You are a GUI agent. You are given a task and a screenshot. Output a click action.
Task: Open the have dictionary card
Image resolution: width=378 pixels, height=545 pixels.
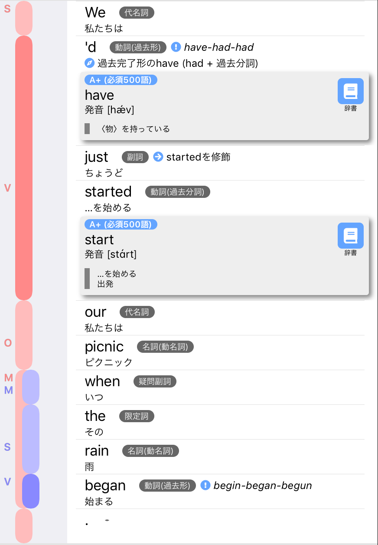225,106
